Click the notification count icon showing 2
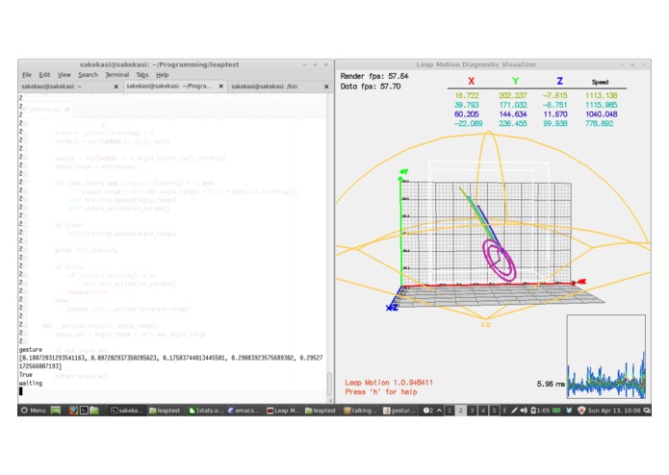This screenshot has width=669, height=475. coord(428,411)
